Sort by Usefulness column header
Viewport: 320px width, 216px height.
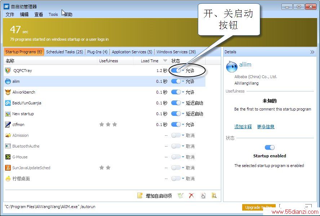click(x=115, y=61)
